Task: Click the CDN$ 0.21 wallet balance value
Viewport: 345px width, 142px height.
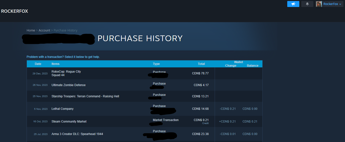Action: point(250,122)
